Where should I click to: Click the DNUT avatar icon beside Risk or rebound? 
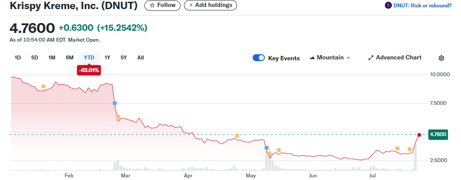(388, 5)
